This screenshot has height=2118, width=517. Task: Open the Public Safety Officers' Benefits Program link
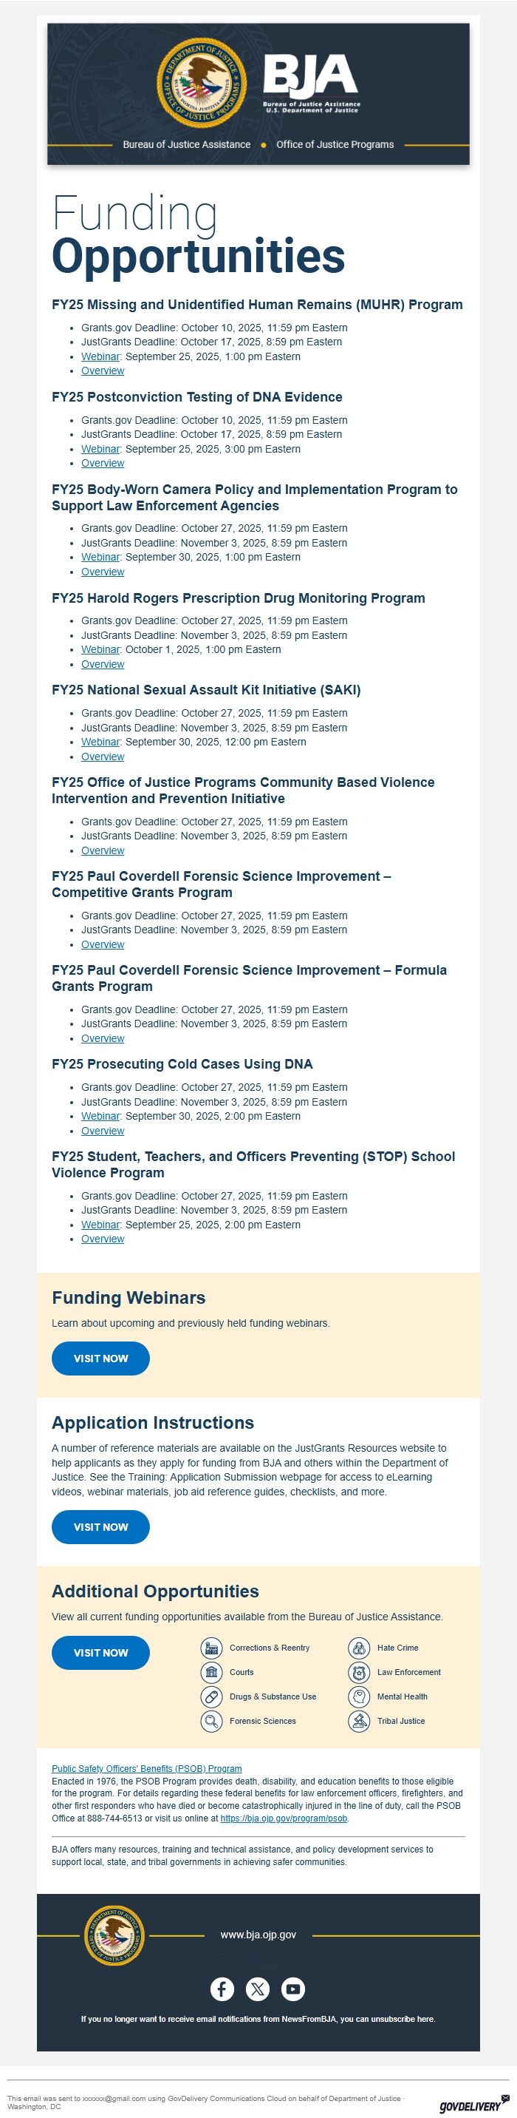(147, 1767)
